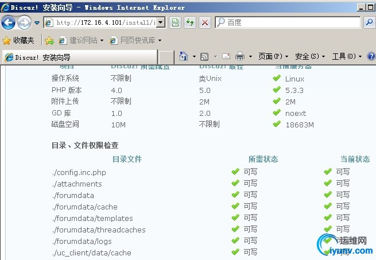
Task: Click the 类Unix recommended OS text
Action: click(x=210, y=79)
